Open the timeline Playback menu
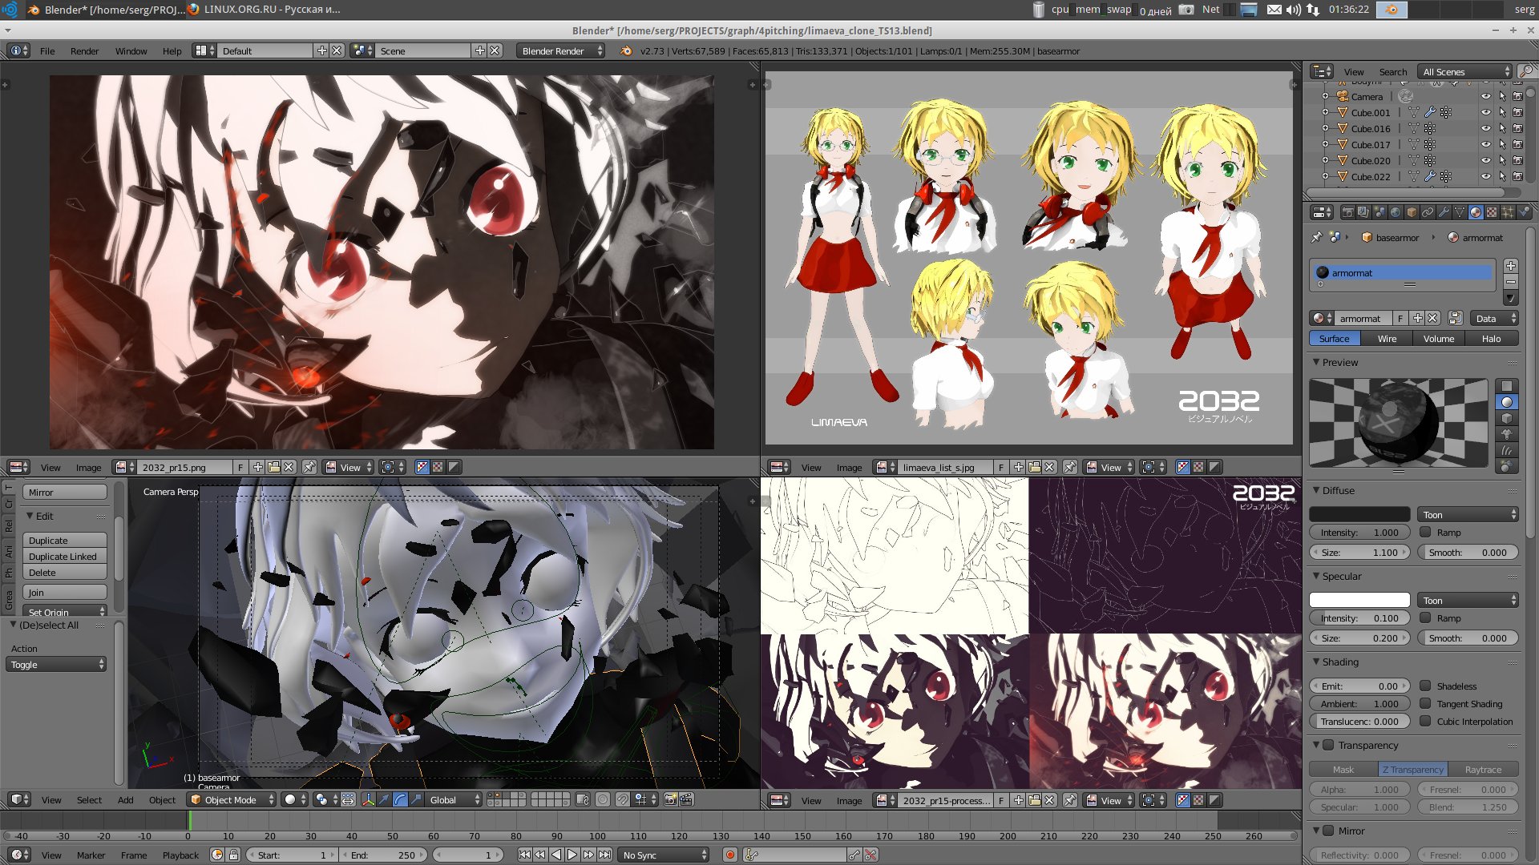This screenshot has height=865, width=1539. click(180, 855)
